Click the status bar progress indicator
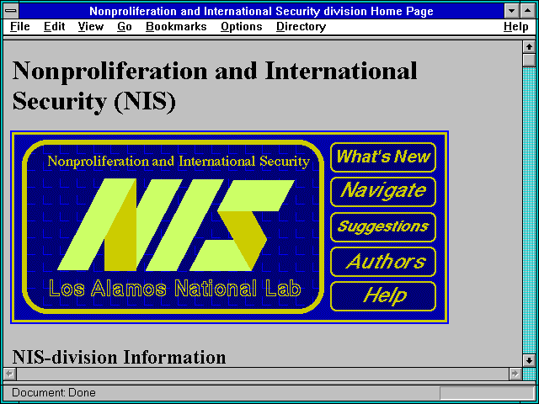 click(x=487, y=393)
